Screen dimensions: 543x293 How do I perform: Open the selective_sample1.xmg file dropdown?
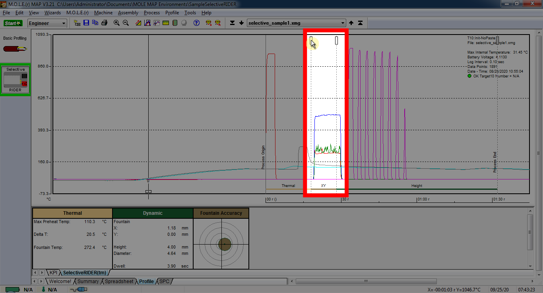click(x=297, y=23)
